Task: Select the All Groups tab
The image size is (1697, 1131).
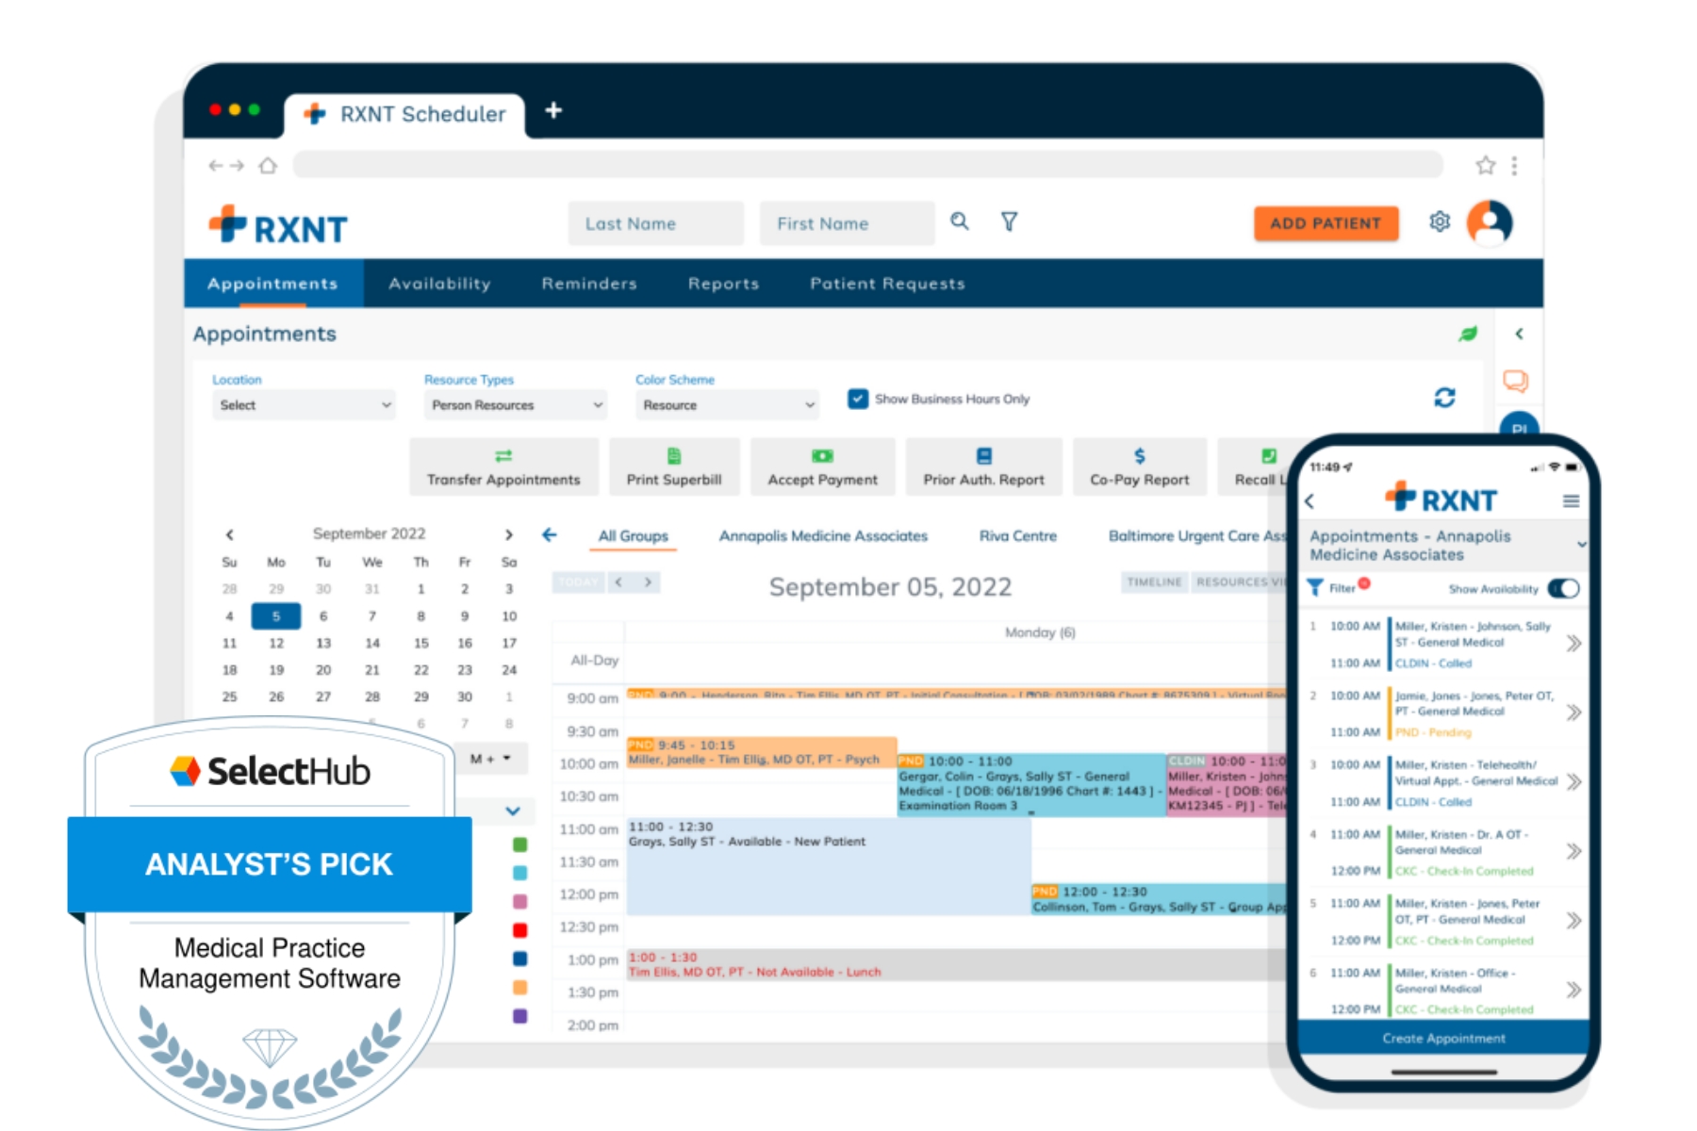Action: click(634, 535)
